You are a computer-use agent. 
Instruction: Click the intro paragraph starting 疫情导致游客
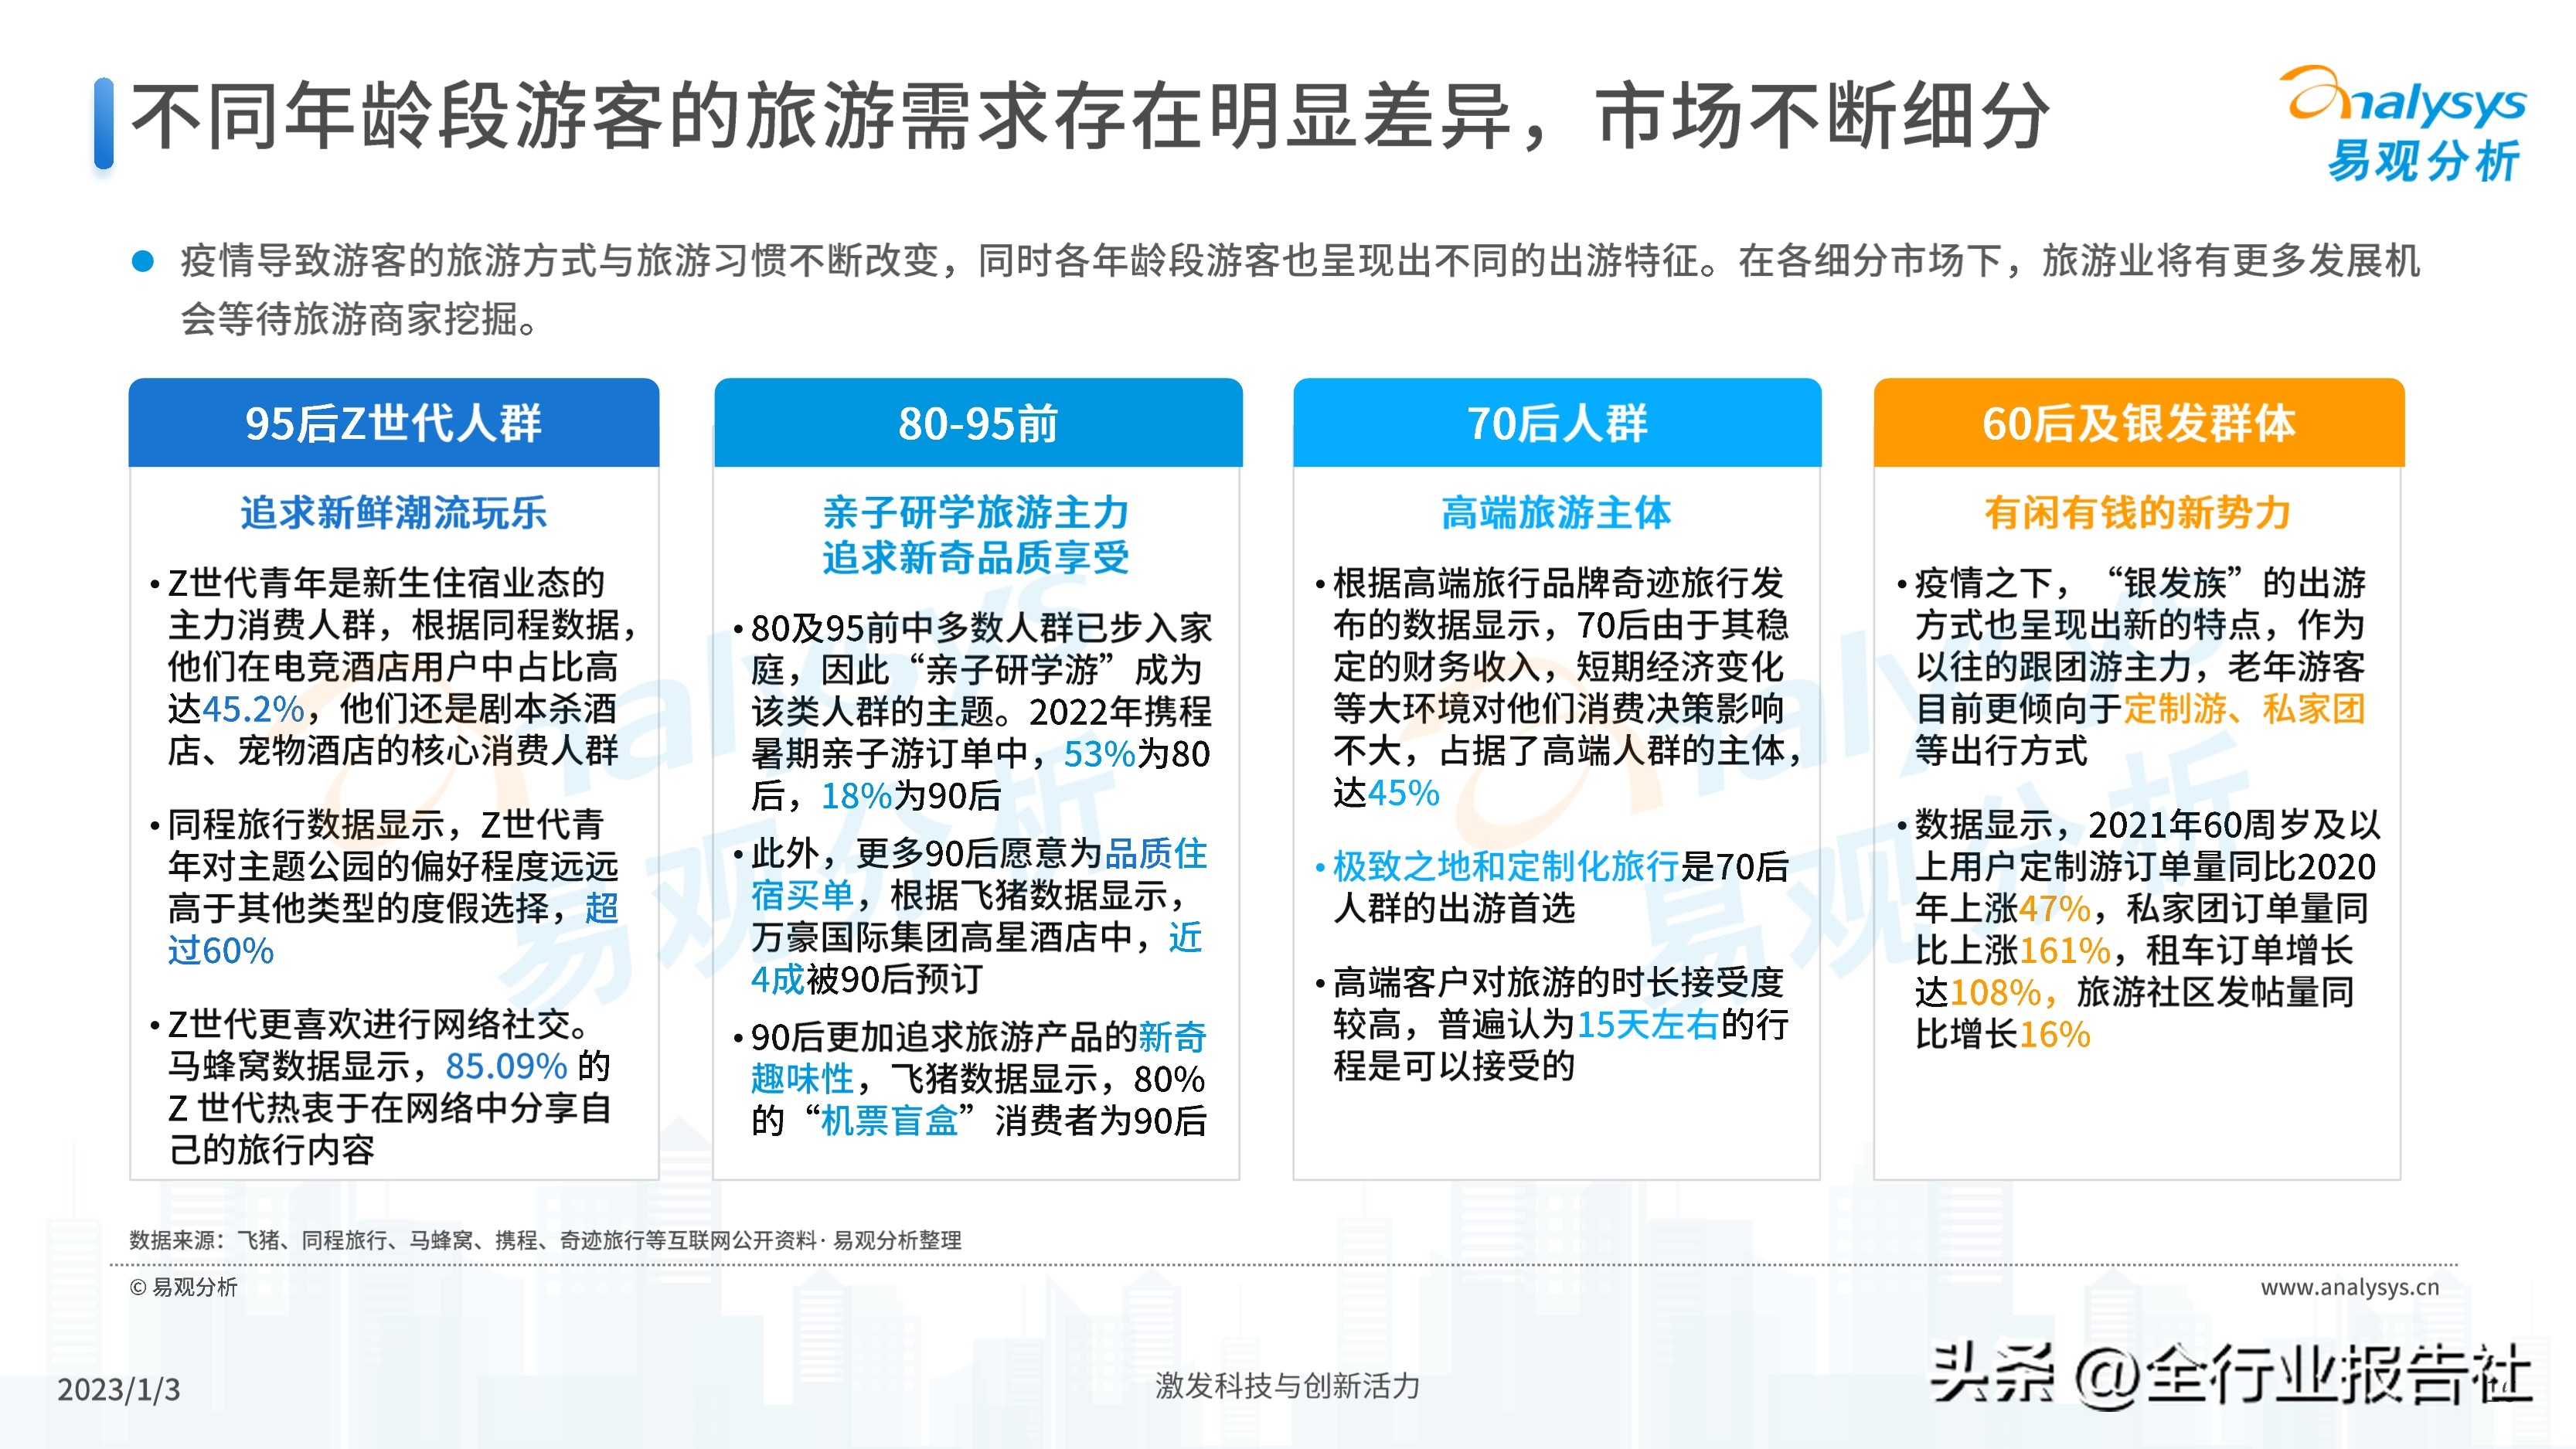point(1300,290)
